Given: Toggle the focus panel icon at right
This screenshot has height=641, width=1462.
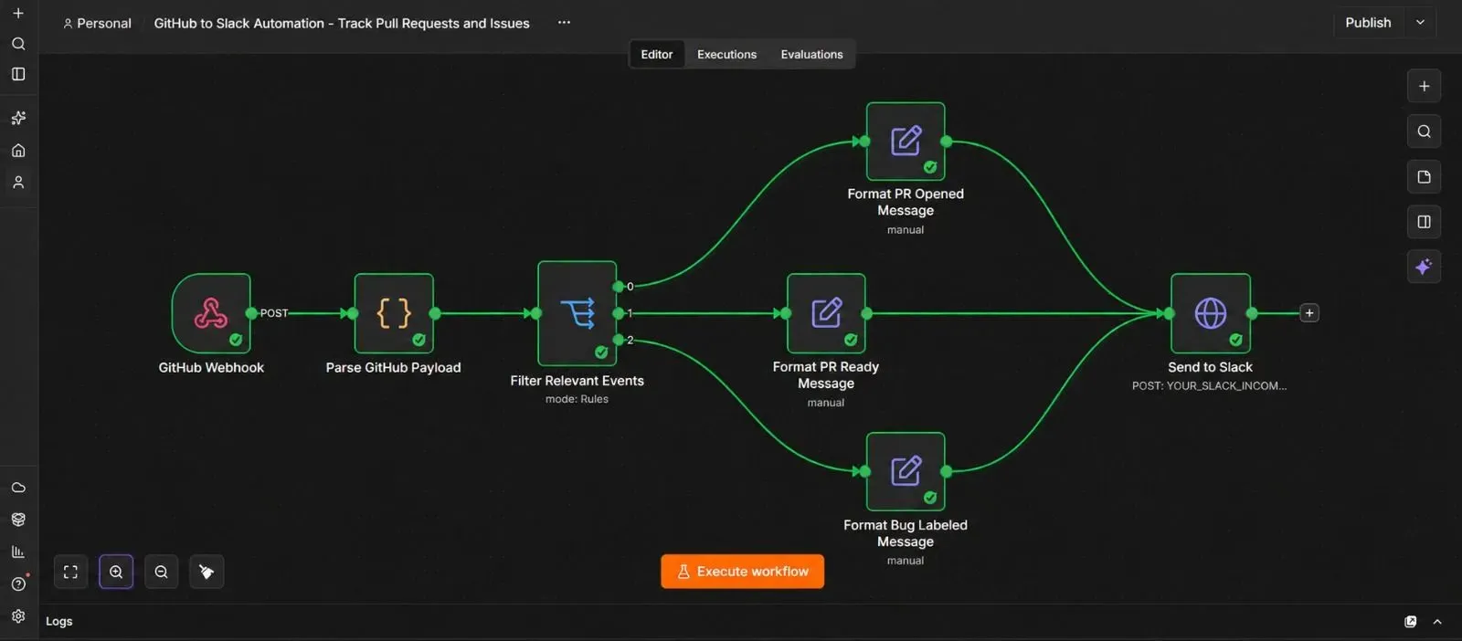Looking at the screenshot, I should tap(1424, 222).
